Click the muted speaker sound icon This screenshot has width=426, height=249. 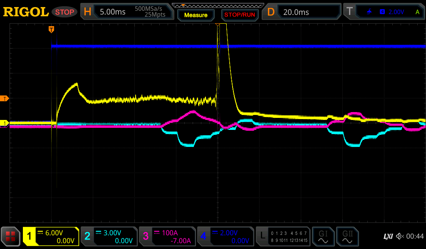pos(400,237)
